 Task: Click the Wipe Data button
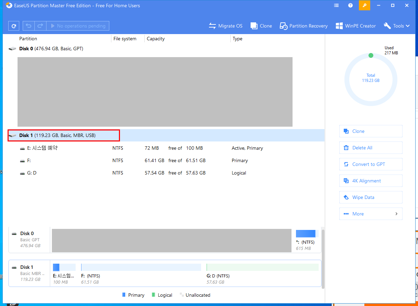[371, 197]
